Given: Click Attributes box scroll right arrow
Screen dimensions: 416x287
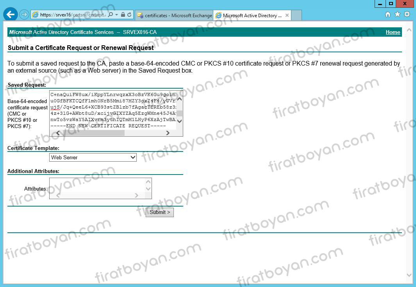Looking at the screenshot, I should coord(136,196).
